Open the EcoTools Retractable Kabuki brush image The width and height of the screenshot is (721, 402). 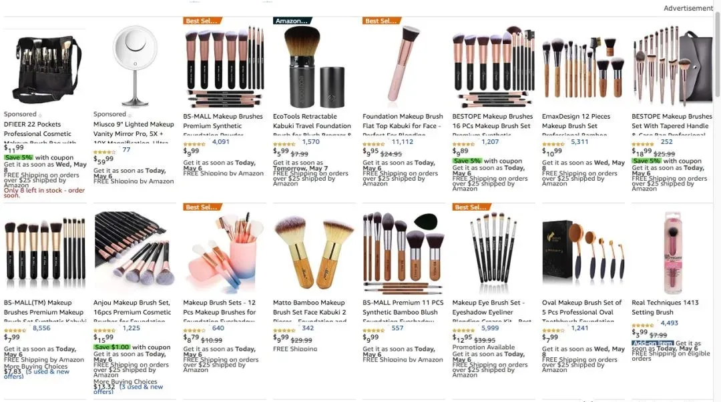[x=312, y=67]
